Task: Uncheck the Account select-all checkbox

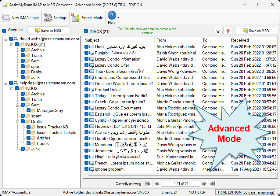Action: click(4, 30)
